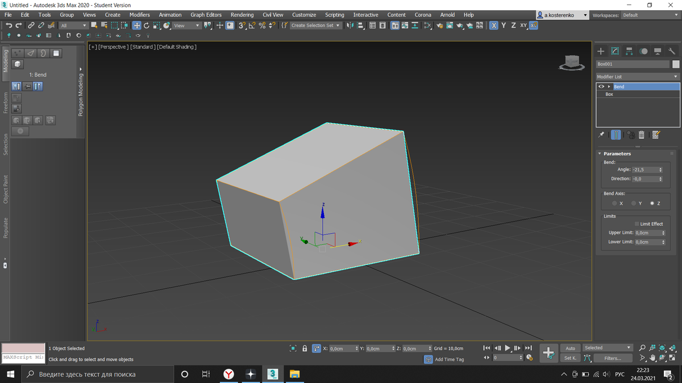Select Bend Axis X radio button
Viewport: 682px width, 383px height.
click(614, 203)
